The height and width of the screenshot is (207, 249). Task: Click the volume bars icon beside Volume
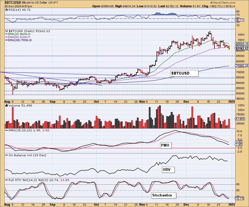7,105
